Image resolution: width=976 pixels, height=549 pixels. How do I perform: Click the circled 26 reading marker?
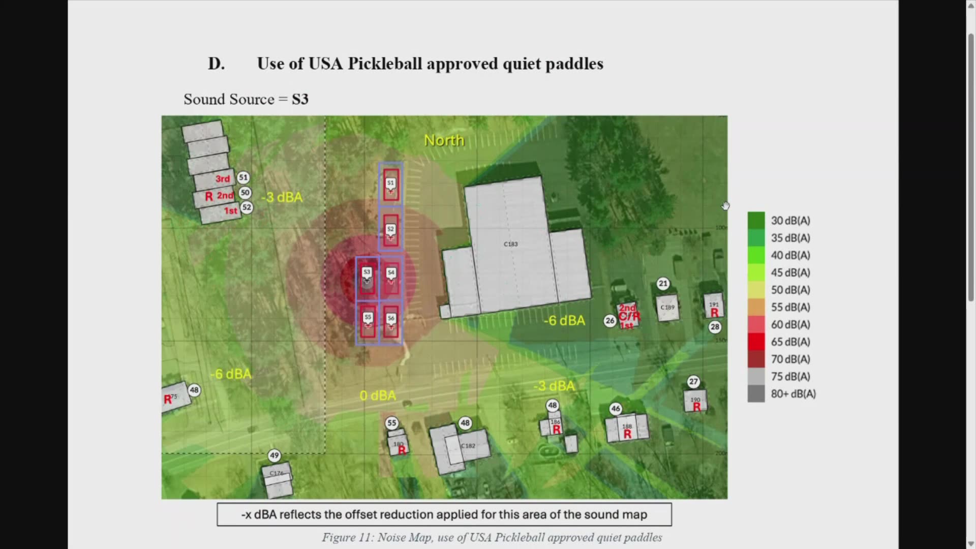610,321
